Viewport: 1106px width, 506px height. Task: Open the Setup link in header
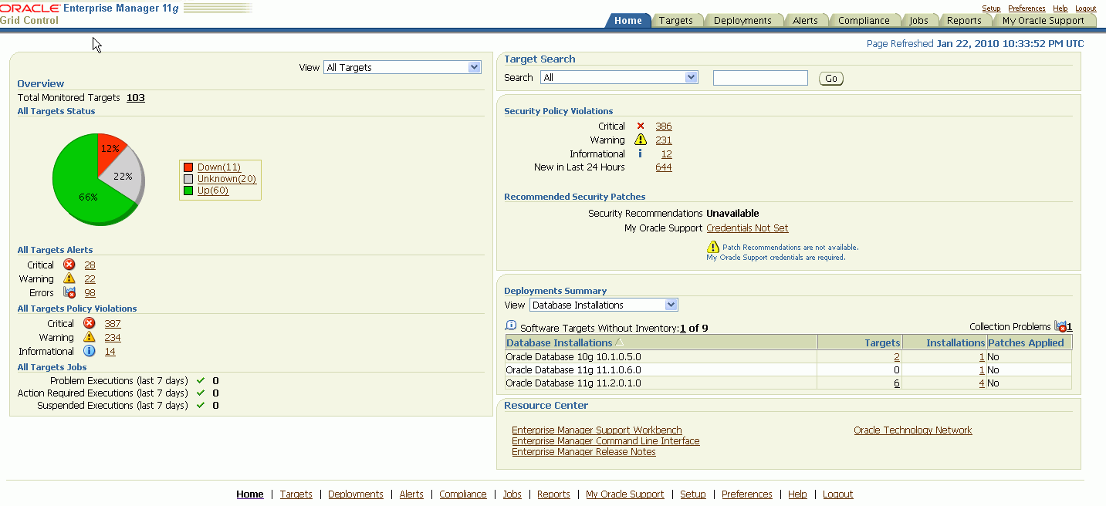[991, 8]
